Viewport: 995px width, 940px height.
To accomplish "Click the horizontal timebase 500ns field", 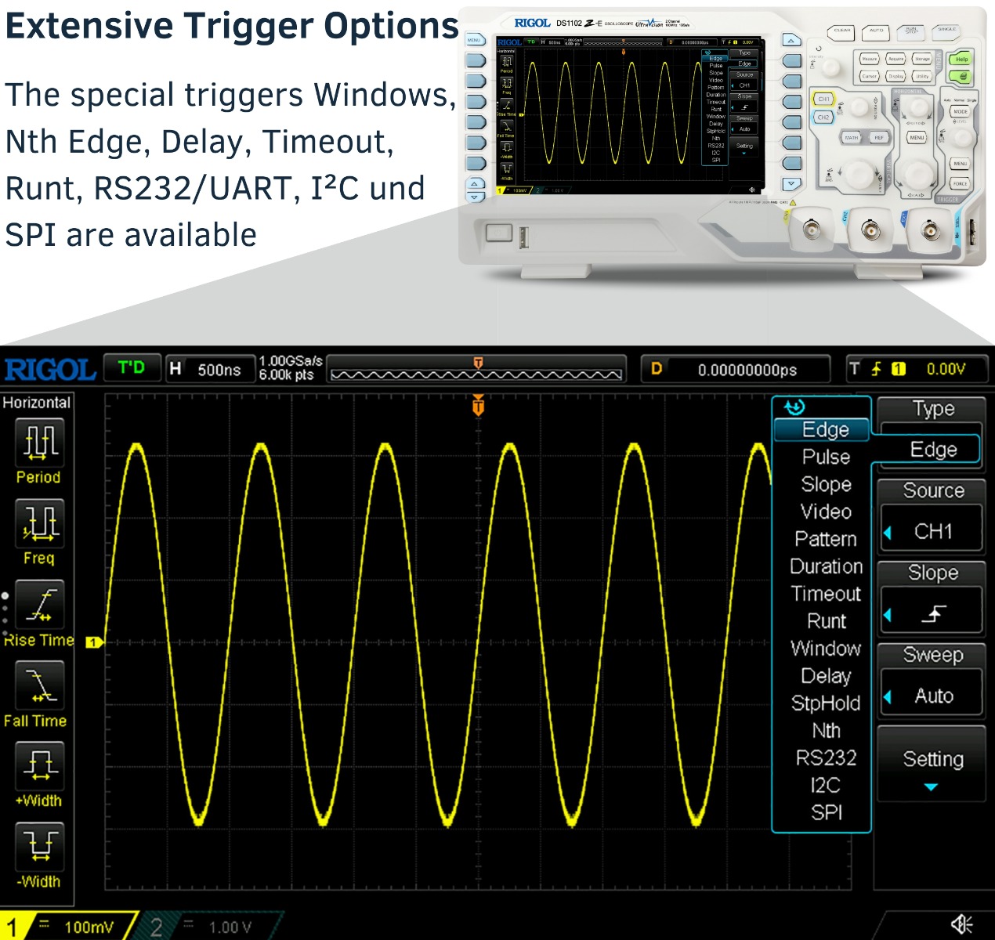I will pos(211,369).
